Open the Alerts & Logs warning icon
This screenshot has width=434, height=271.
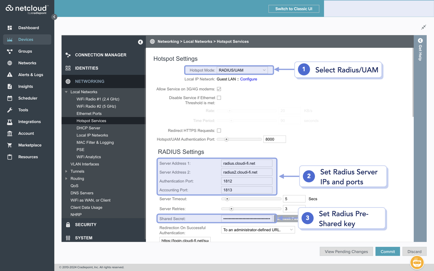tap(10, 75)
